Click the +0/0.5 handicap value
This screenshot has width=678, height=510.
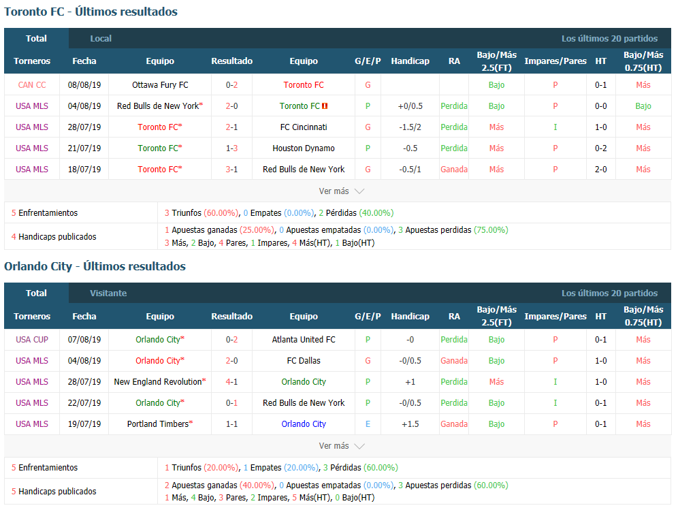pyautogui.click(x=410, y=106)
